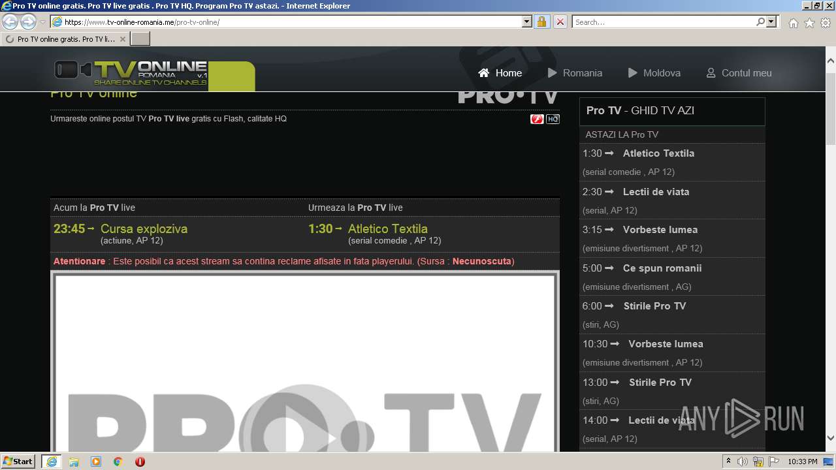
Task: Click the Action Center flag icon
Action: pos(773,462)
